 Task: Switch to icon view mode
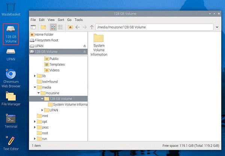click(53, 27)
